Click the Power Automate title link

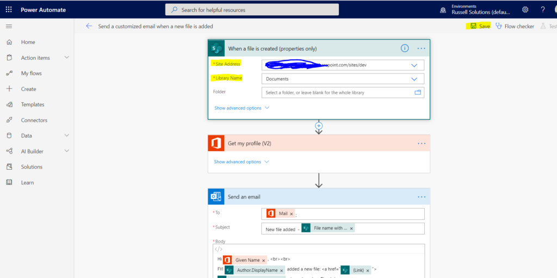pos(44,10)
